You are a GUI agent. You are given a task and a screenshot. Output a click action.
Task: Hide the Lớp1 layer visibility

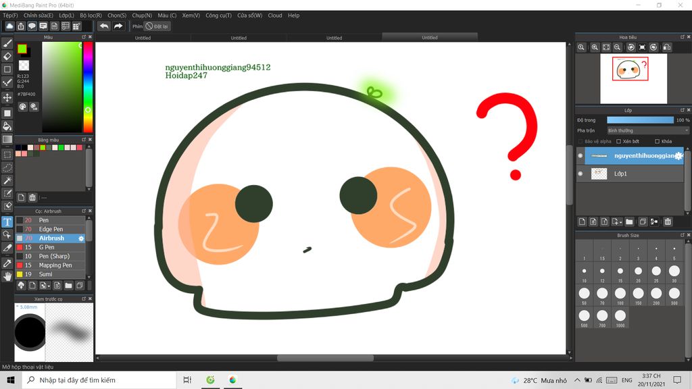pyautogui.click(x=580, y=174)
